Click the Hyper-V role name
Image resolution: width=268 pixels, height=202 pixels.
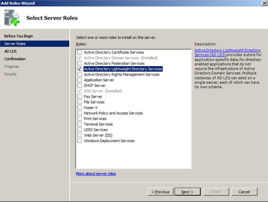coord(91,107)
